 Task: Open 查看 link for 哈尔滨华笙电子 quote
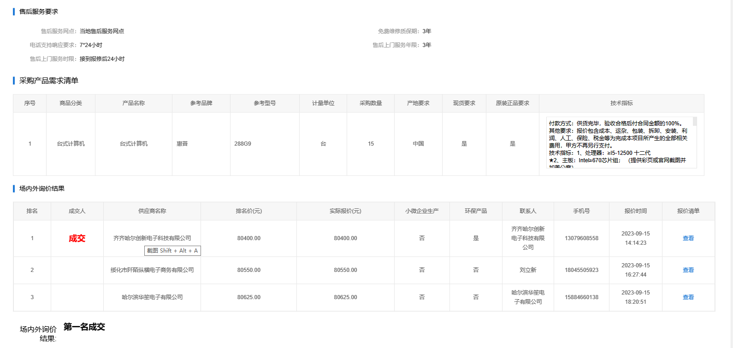pyautogui.click(x=688, y=297)
